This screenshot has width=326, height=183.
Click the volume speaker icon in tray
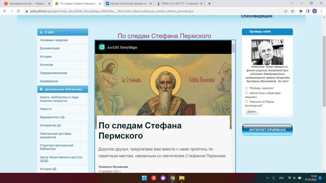coord(294,178)
